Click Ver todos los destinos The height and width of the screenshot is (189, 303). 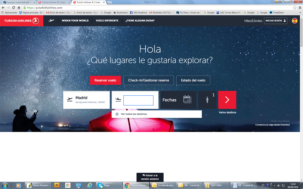pyautogui.click(x=133, y=114)
